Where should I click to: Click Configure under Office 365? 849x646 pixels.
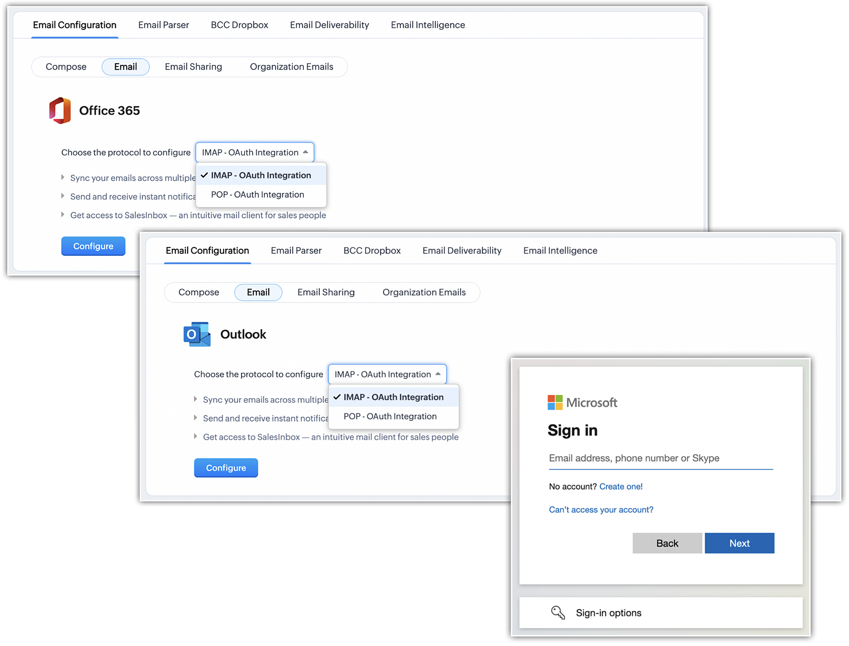[x=93, y=246]
